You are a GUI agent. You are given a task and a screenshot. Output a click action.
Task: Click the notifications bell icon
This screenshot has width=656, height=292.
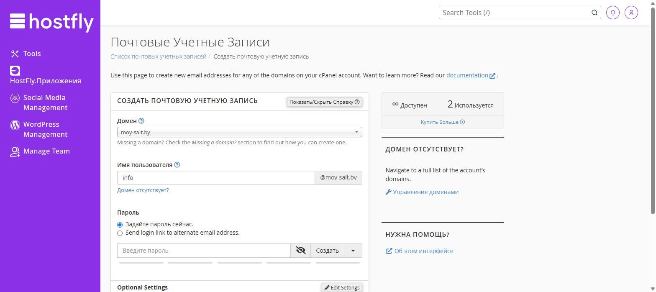pos(613,13)
